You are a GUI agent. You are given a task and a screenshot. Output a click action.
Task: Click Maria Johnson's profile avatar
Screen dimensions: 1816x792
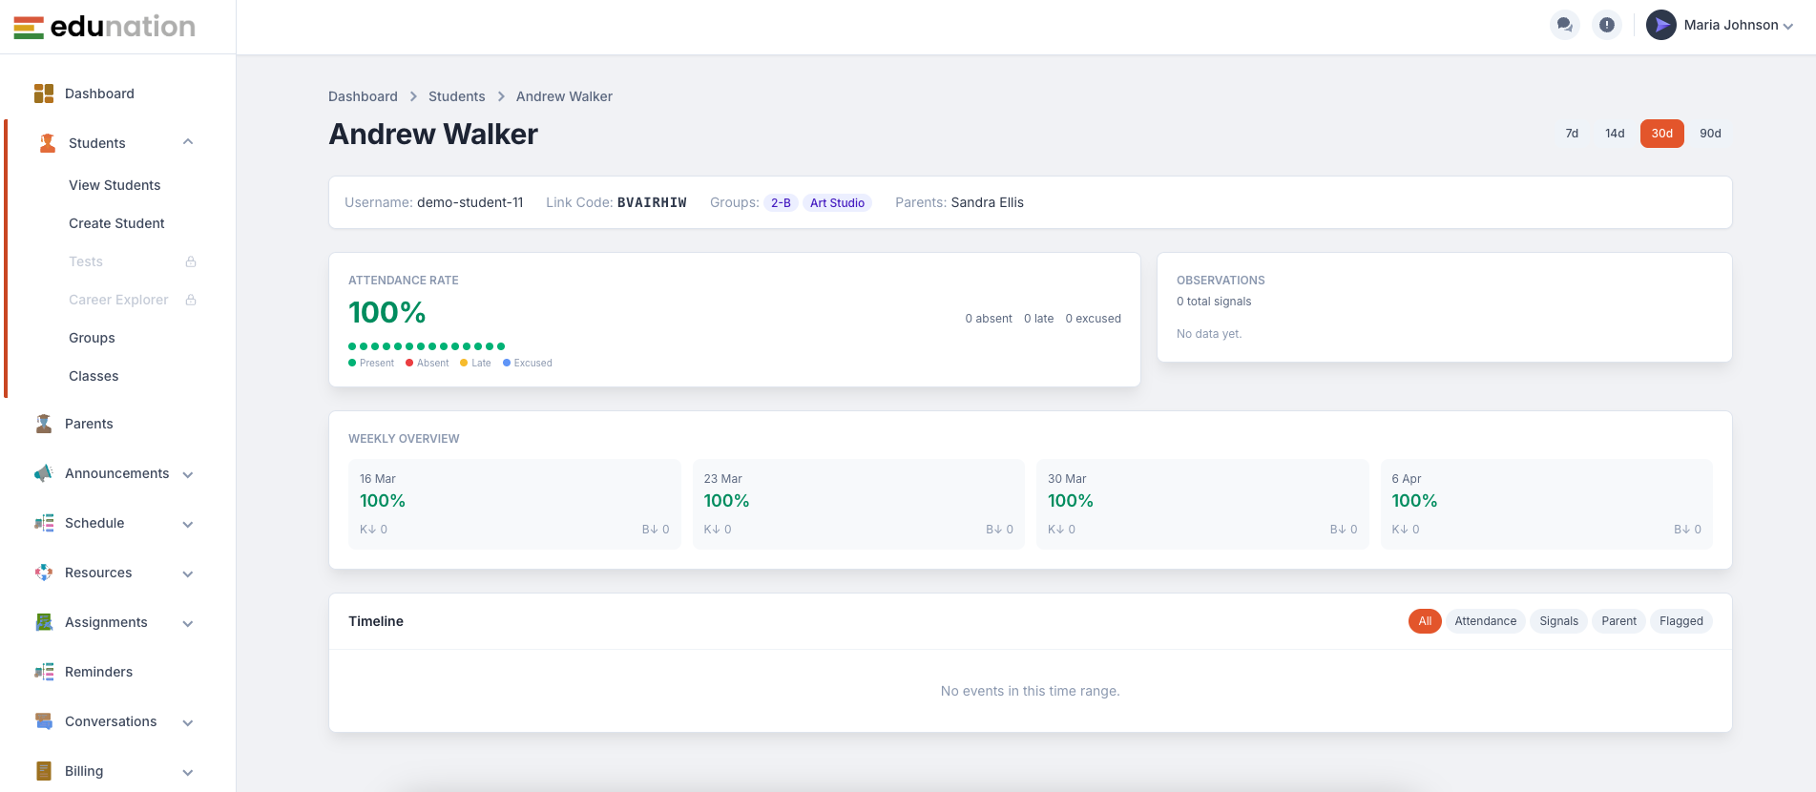tap(1661, 25)
